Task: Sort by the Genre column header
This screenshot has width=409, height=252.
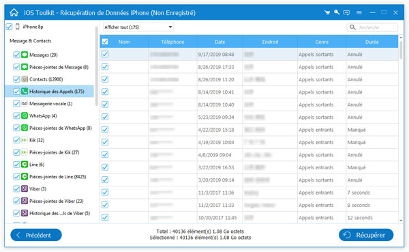Action: (x=322, y=42)
